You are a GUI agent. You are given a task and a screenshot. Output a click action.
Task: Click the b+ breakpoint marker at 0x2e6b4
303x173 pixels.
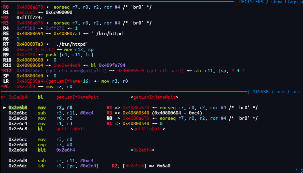coord(3,97)
